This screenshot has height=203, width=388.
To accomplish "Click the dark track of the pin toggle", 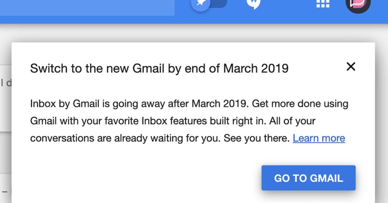I will click(220, 3).
